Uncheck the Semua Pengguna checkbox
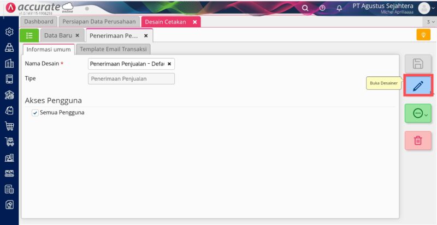Screen dimensions: 437x225 coord(35,113)
